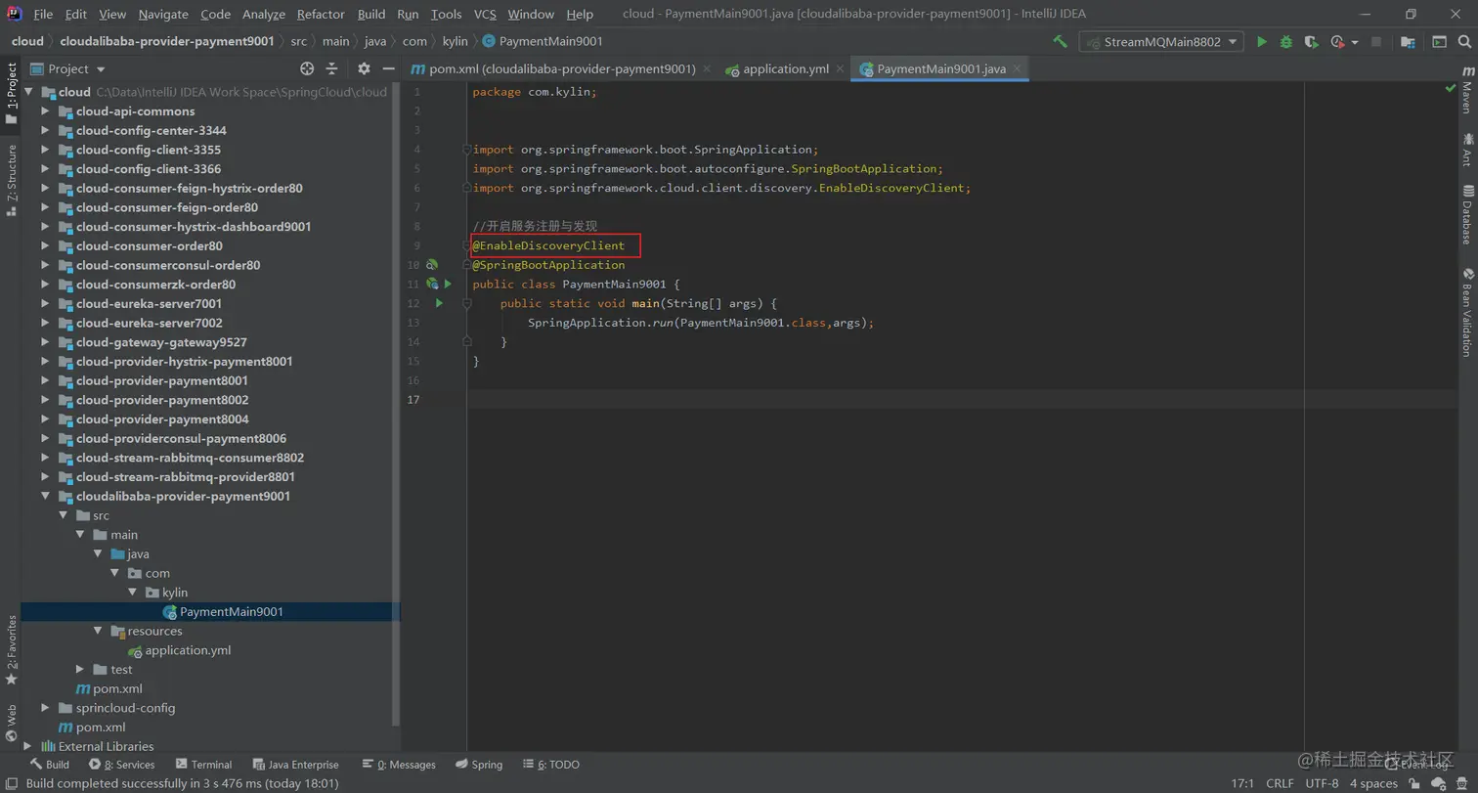Run with coverage shield icon
The width and height of the screenshot is (1478, 793).
point(1311,42)
